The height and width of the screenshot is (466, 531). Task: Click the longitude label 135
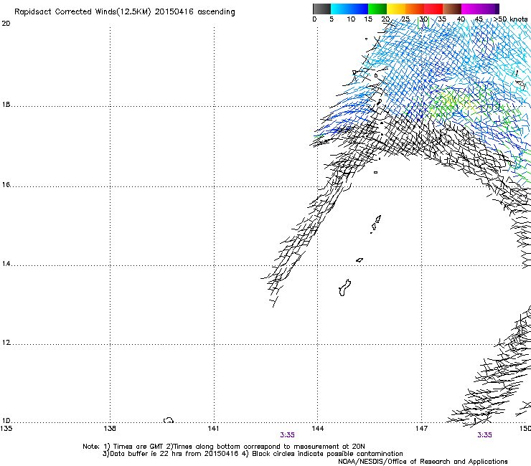pos(6,429)
